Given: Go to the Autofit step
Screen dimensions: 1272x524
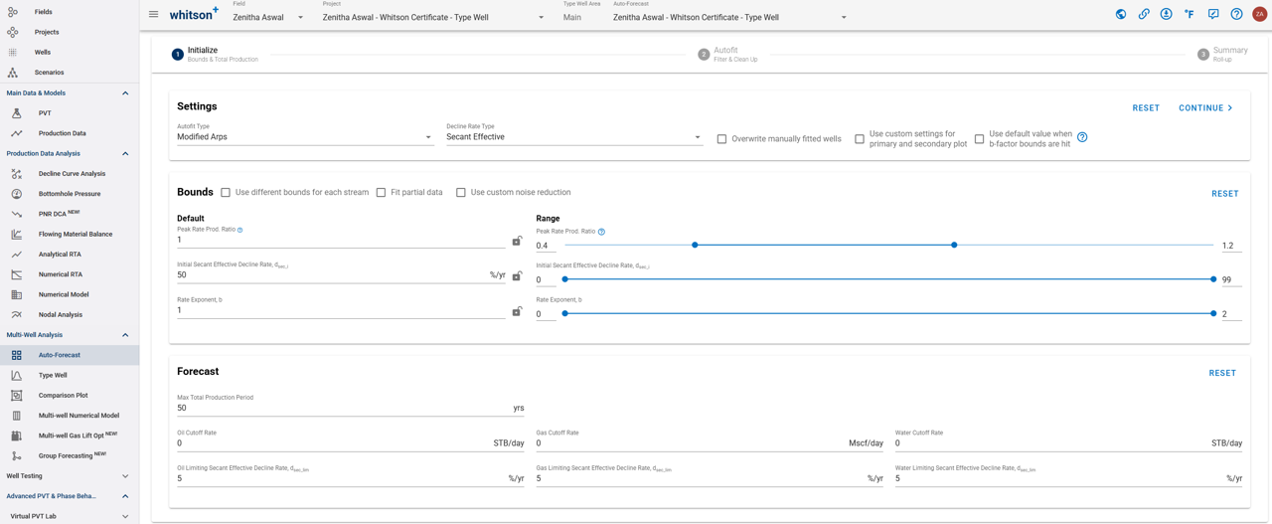Looking at the screenshot, I should tap(727, 55).
